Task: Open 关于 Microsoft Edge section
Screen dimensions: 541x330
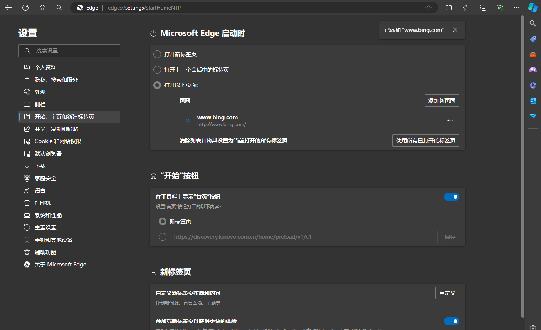Action: (x=69, y=265)
